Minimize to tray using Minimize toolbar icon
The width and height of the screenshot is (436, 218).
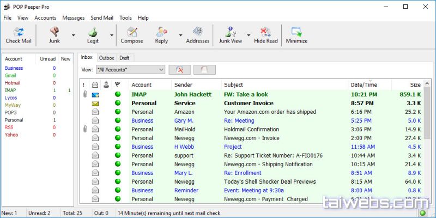pos(296,32)
